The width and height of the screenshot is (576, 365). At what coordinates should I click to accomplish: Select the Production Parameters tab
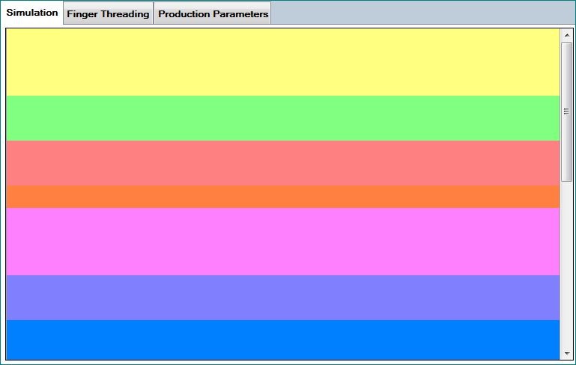[213, 13]
